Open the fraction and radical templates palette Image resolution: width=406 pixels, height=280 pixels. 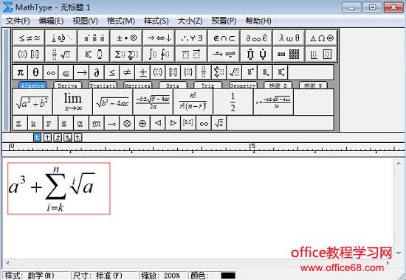coord(61,55)
